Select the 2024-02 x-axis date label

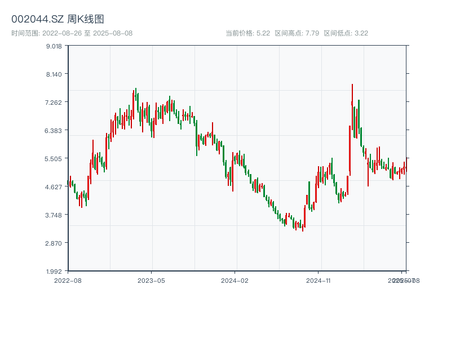point(235,280)
